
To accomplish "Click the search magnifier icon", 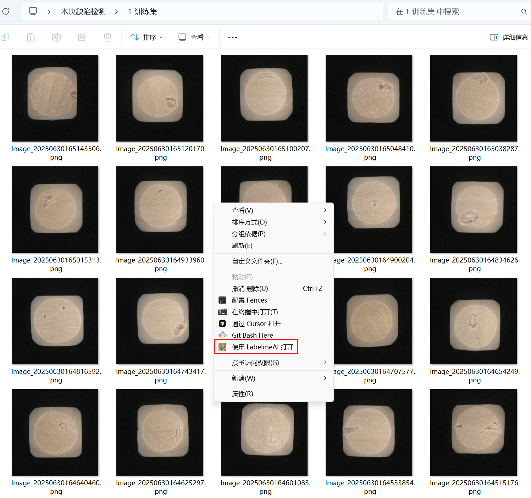I will click(524, 12).
